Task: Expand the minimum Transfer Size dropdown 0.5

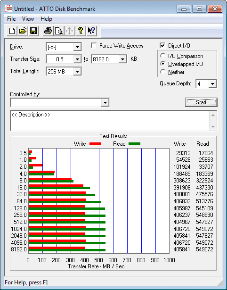Action: point(77,59)
